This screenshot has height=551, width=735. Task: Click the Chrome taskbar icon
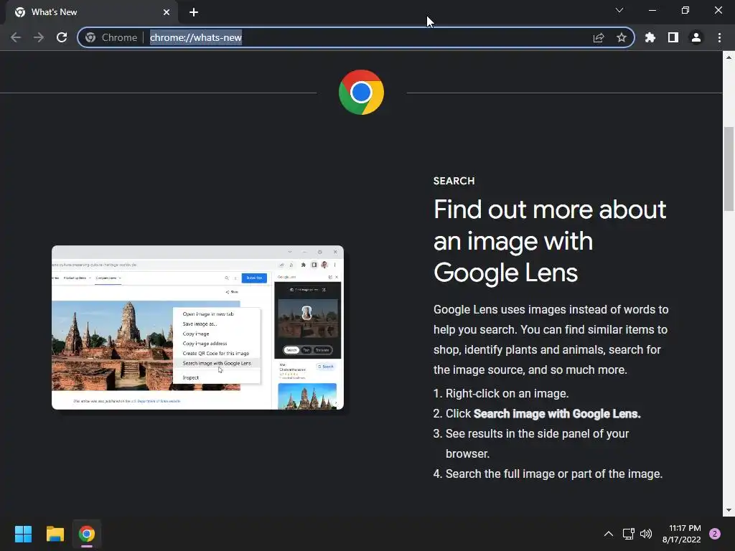pos(87,534)
